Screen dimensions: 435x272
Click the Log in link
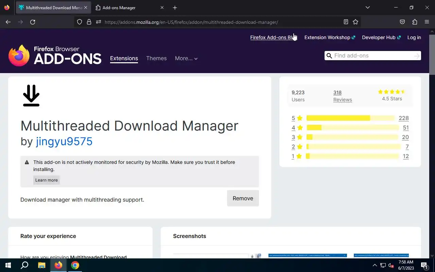pos(414,37)
